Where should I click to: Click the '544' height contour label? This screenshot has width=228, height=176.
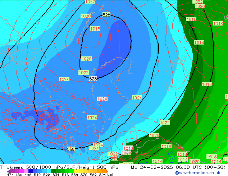115,158
